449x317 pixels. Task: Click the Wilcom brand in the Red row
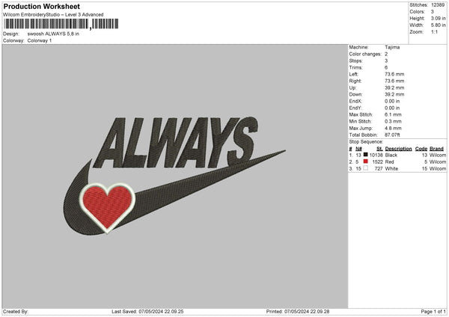(x=438, y=162)
